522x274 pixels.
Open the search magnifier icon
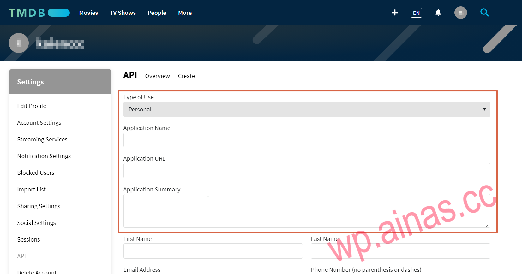(484, 13)
